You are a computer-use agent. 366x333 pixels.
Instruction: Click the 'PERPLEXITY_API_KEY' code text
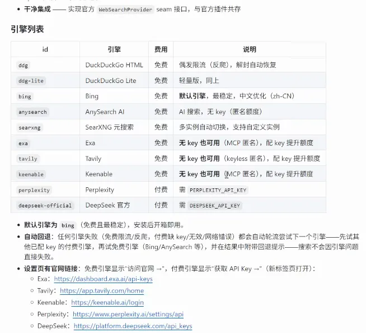[x=218, y=190]
